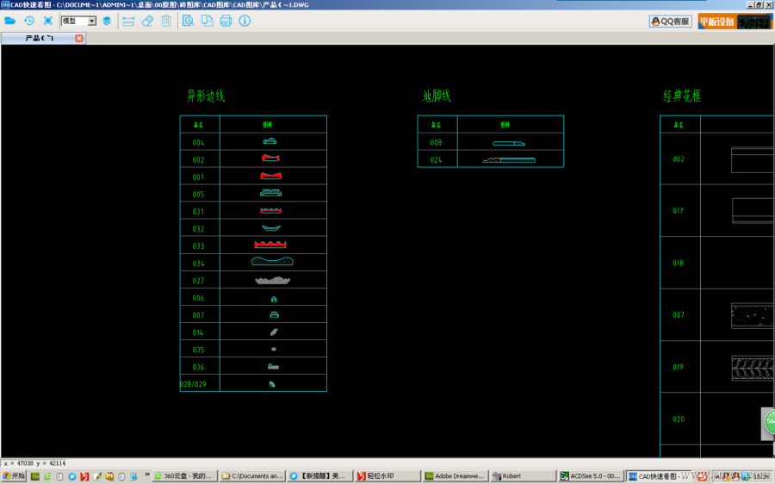Click code 005 in edge-line table

tap(198, 195)
